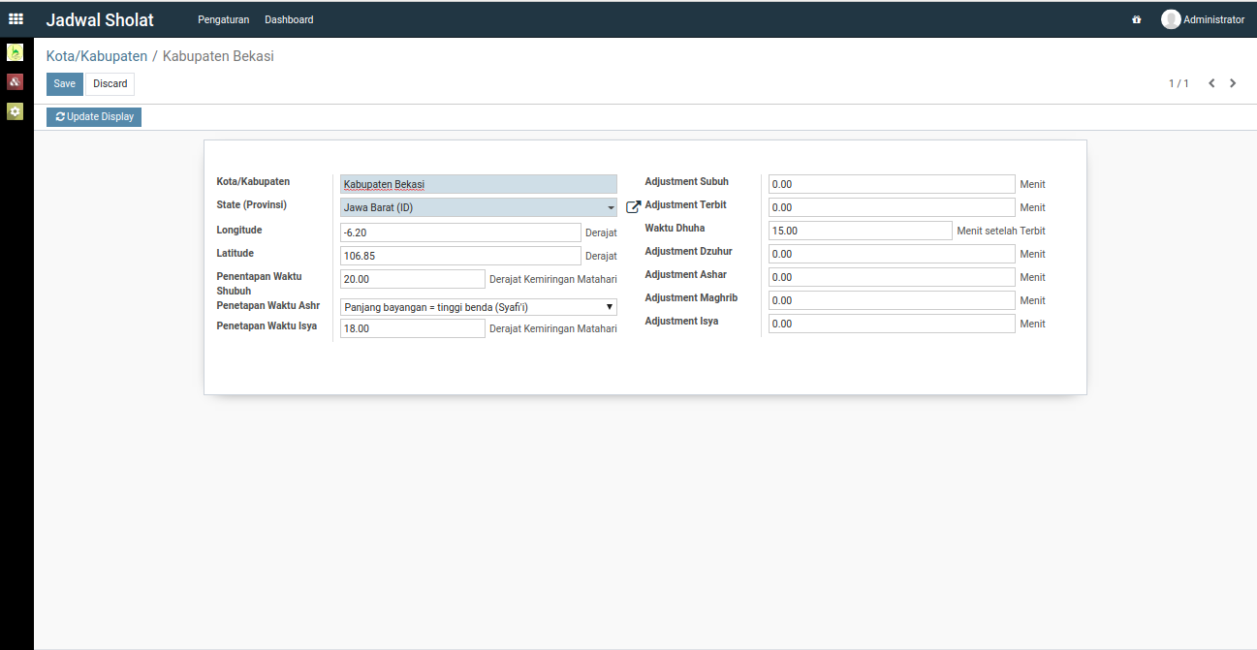Click the red Apps module sidebar icon
Viewport: 1257px width, 650px height.
point(15,82)
